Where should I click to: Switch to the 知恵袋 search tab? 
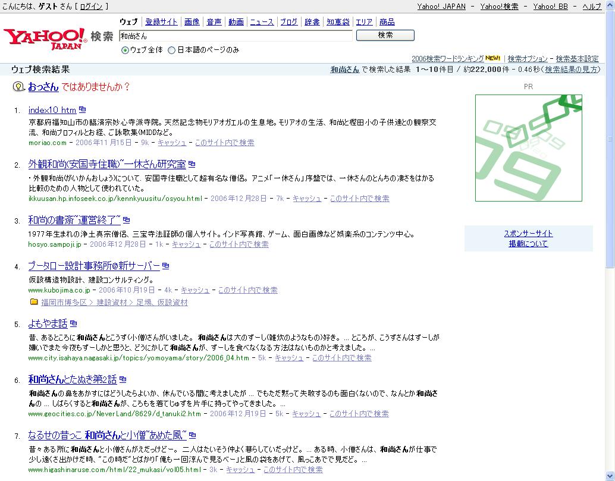point(338,22)
